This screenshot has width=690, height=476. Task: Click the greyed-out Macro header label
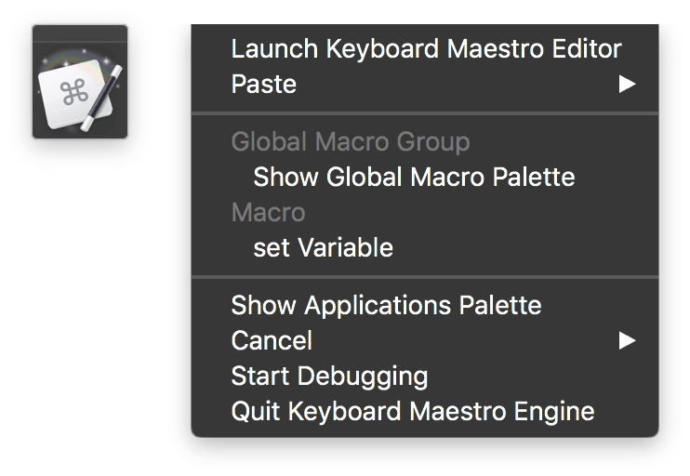point(268,212)
